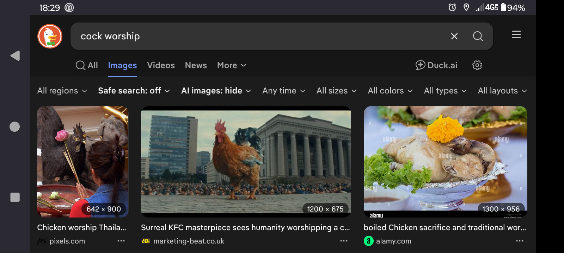Open the AI images filter dropdown

[216, 91]
